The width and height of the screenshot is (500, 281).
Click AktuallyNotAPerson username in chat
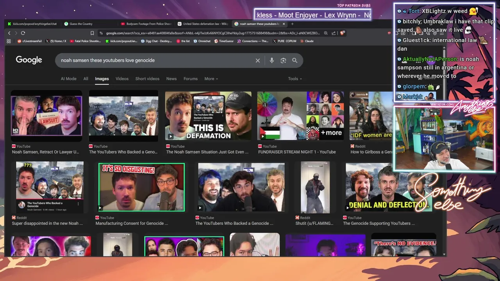tap(430, 59)
